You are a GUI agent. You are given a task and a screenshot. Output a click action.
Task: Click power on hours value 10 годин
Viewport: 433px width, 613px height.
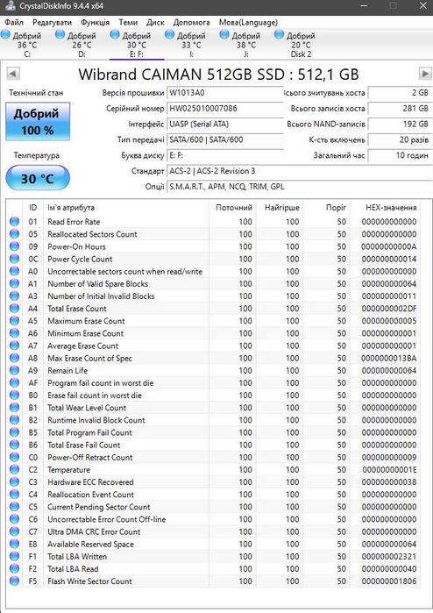[400, 155]
